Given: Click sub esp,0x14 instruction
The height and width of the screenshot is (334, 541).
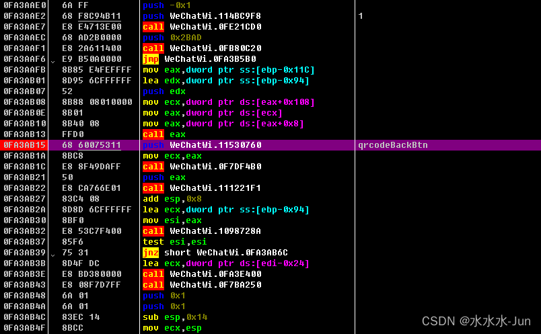Looking at the screenshot, I should coord(175,317).
